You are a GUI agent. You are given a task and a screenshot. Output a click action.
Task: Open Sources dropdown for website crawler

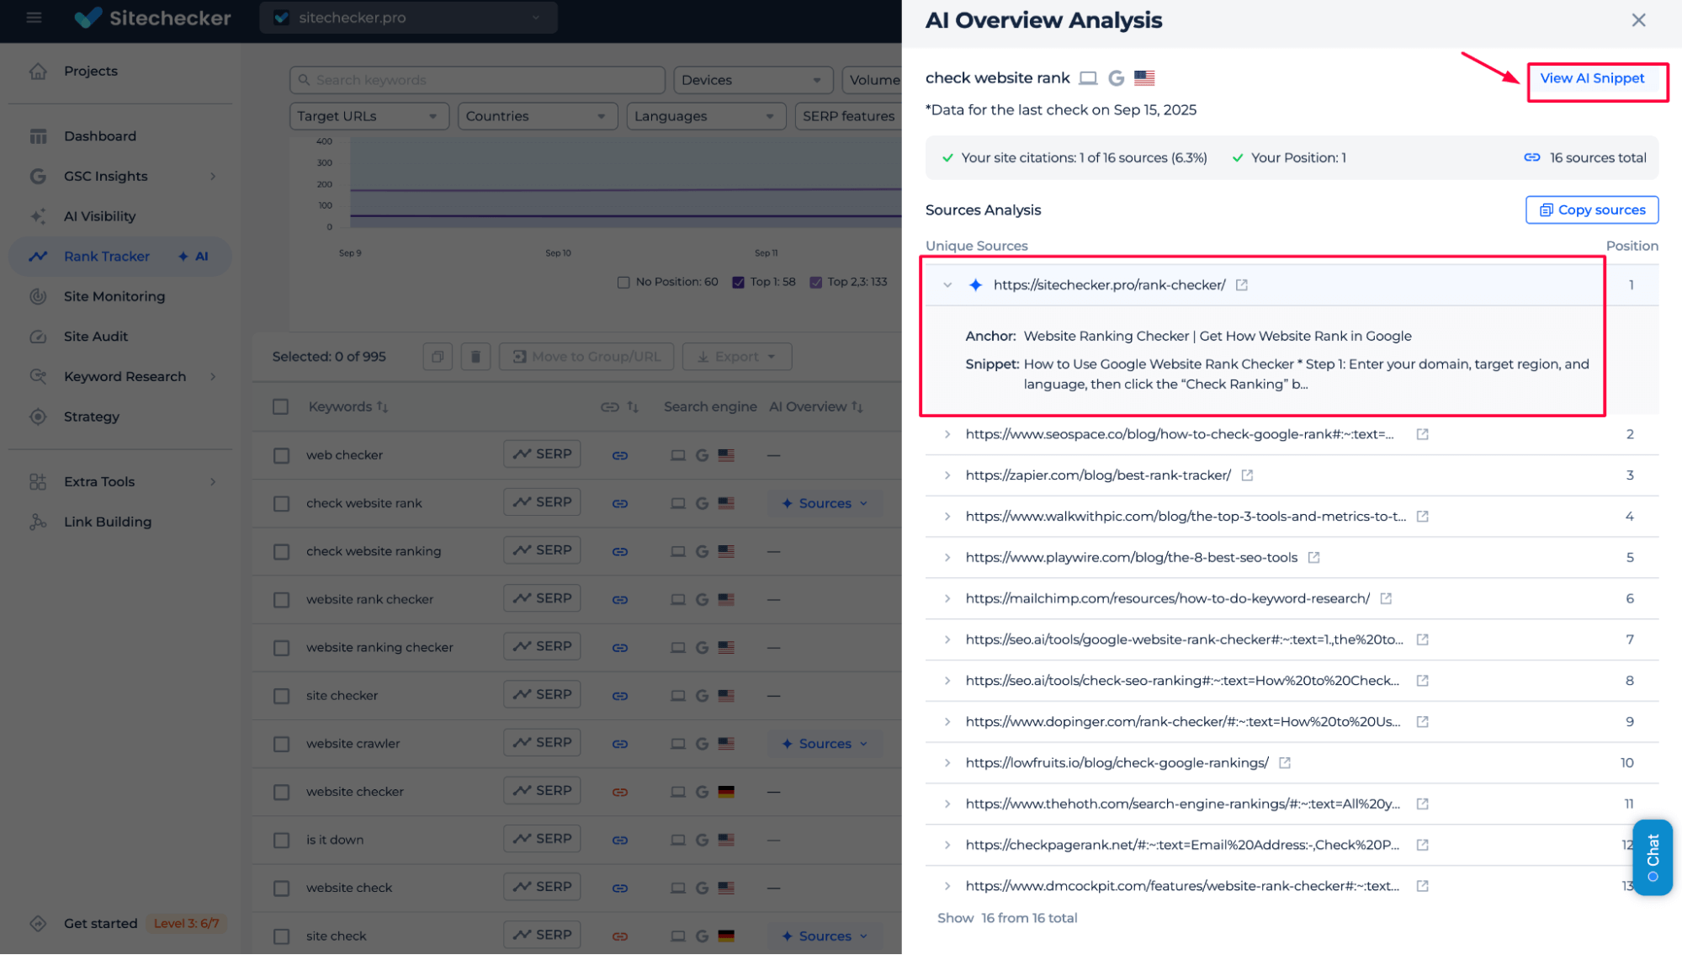[825, 744]
